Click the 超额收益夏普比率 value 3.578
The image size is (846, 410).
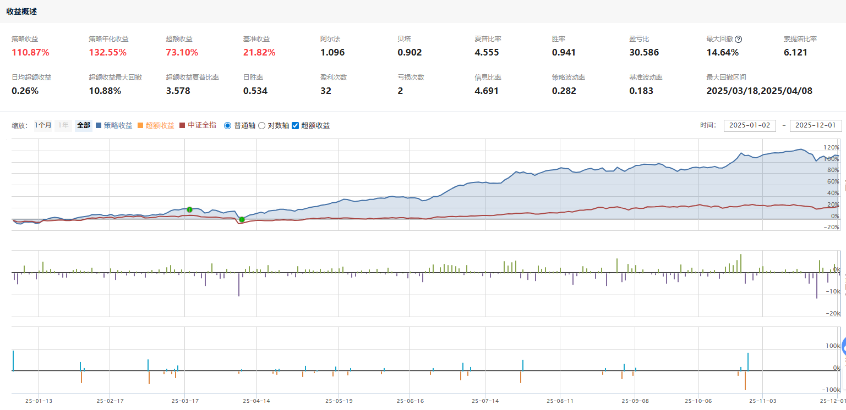click(x=178, y=91)
